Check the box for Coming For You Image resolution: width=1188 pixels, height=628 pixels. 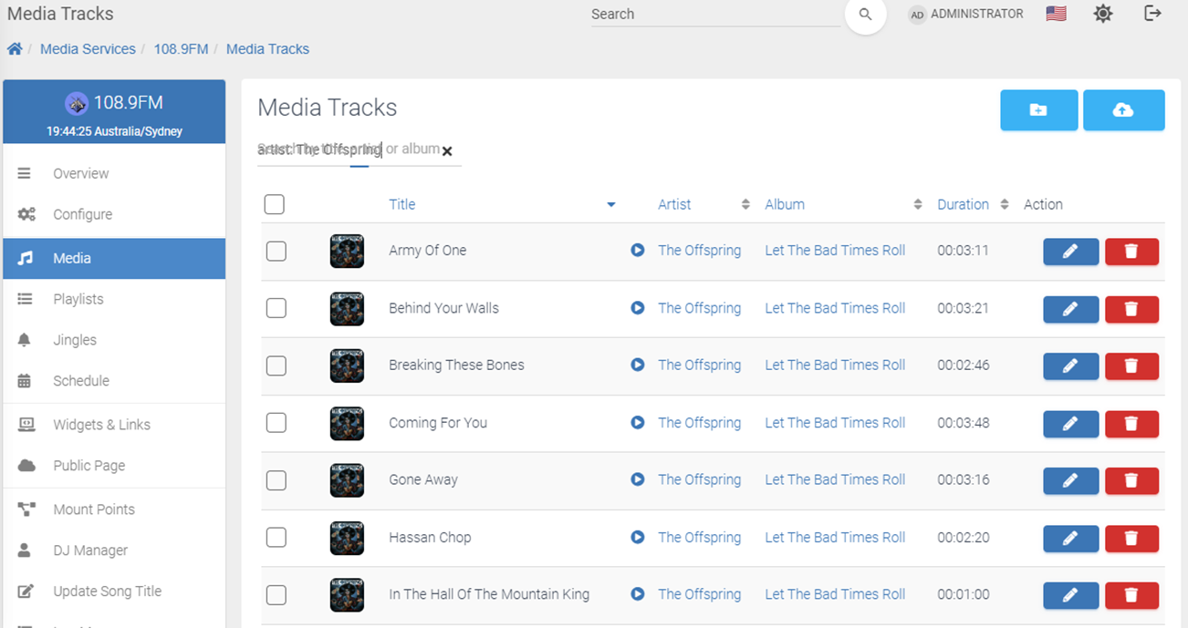[276, 423]
